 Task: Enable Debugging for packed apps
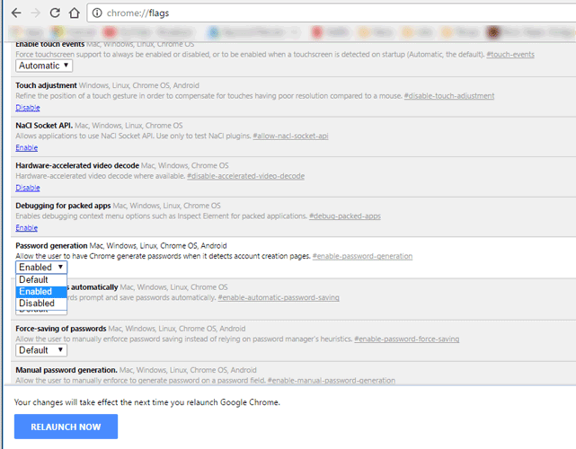point(26,227)
